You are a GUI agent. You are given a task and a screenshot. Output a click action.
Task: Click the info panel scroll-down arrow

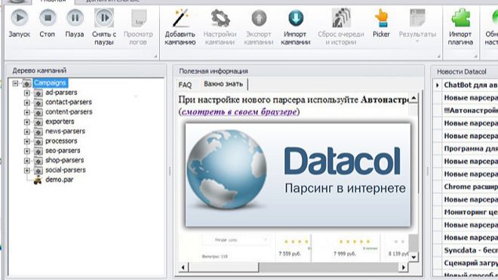click(413, 257)
